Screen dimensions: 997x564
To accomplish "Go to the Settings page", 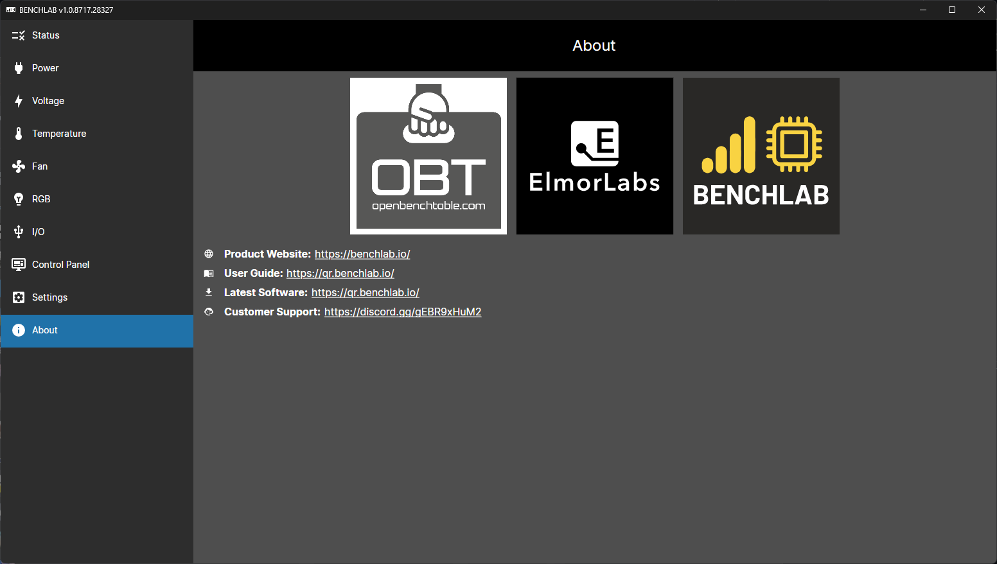I will [50, 297].
